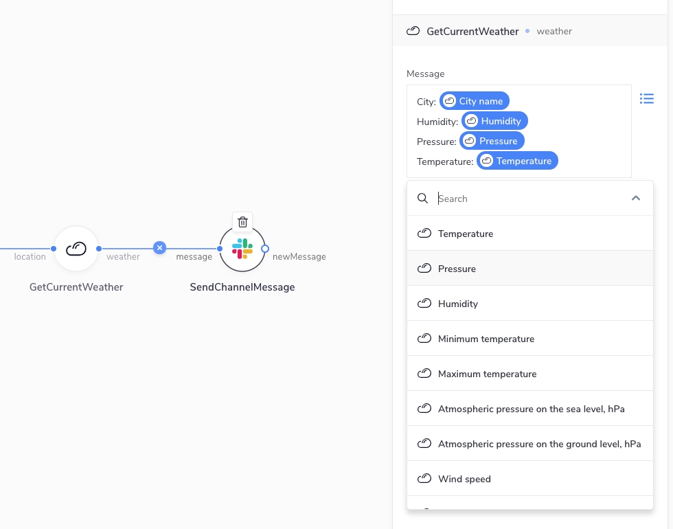Choose Maximum temperature from list

click(488, 374)
